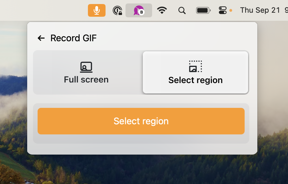Choose the Select region mode option
This screenshot has height=184, width=288.
coord(195,72)
